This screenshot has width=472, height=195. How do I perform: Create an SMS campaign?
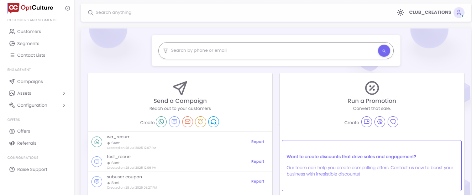174,122
